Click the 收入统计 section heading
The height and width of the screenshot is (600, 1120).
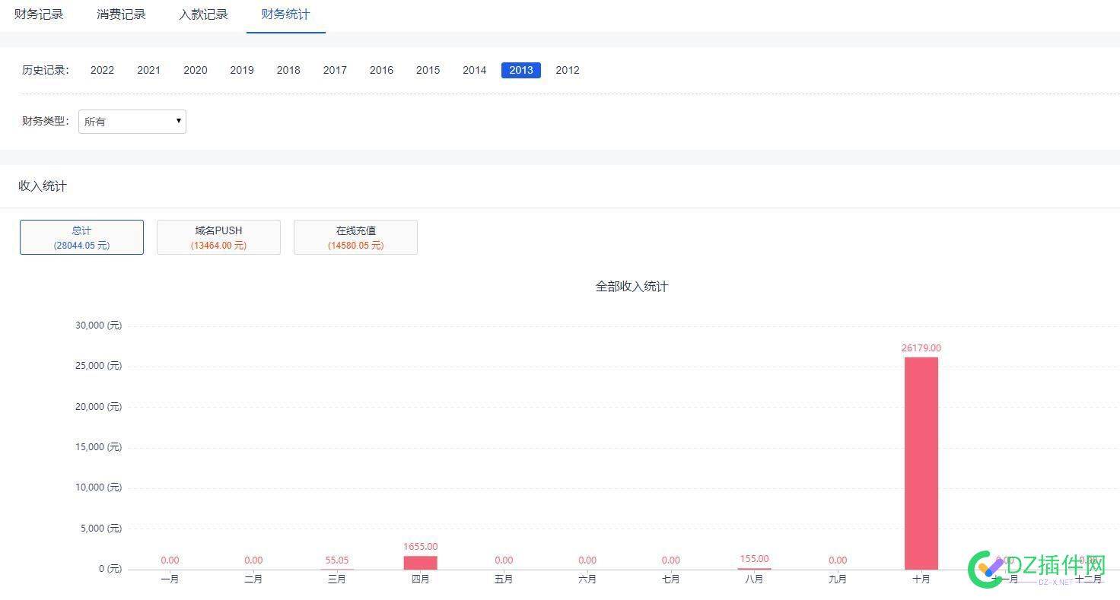point(43,186)
